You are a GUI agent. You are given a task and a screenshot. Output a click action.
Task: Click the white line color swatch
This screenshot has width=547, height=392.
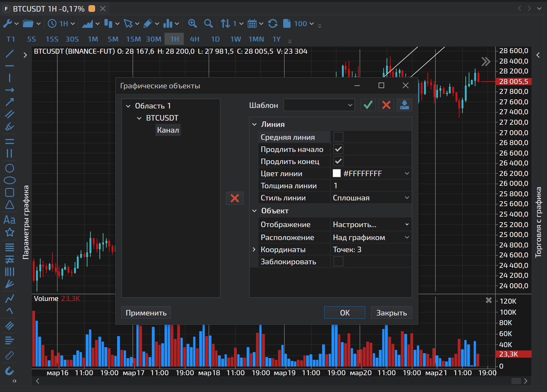[336, 173]
